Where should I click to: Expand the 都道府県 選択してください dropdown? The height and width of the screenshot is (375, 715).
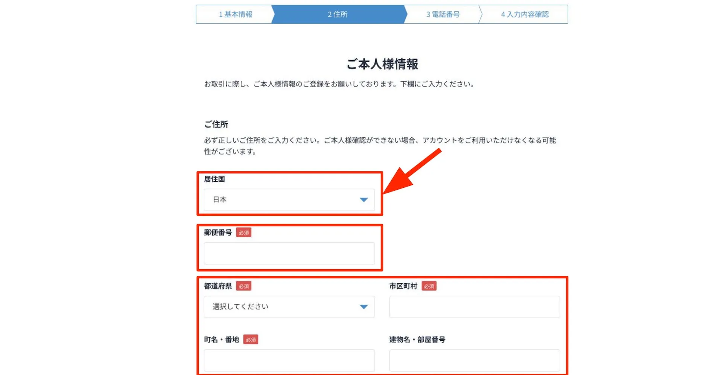289,307
